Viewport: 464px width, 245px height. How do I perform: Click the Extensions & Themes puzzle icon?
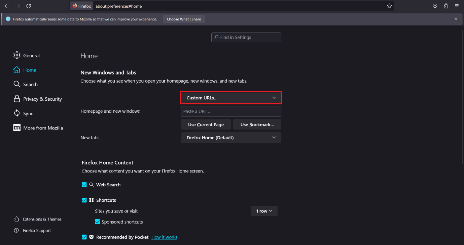(x=16, y=219)
